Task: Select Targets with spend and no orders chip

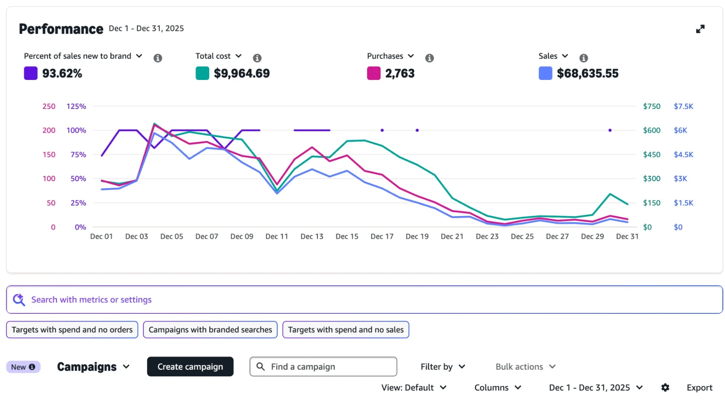Action: pyautogui.click(x=72, y=330)
